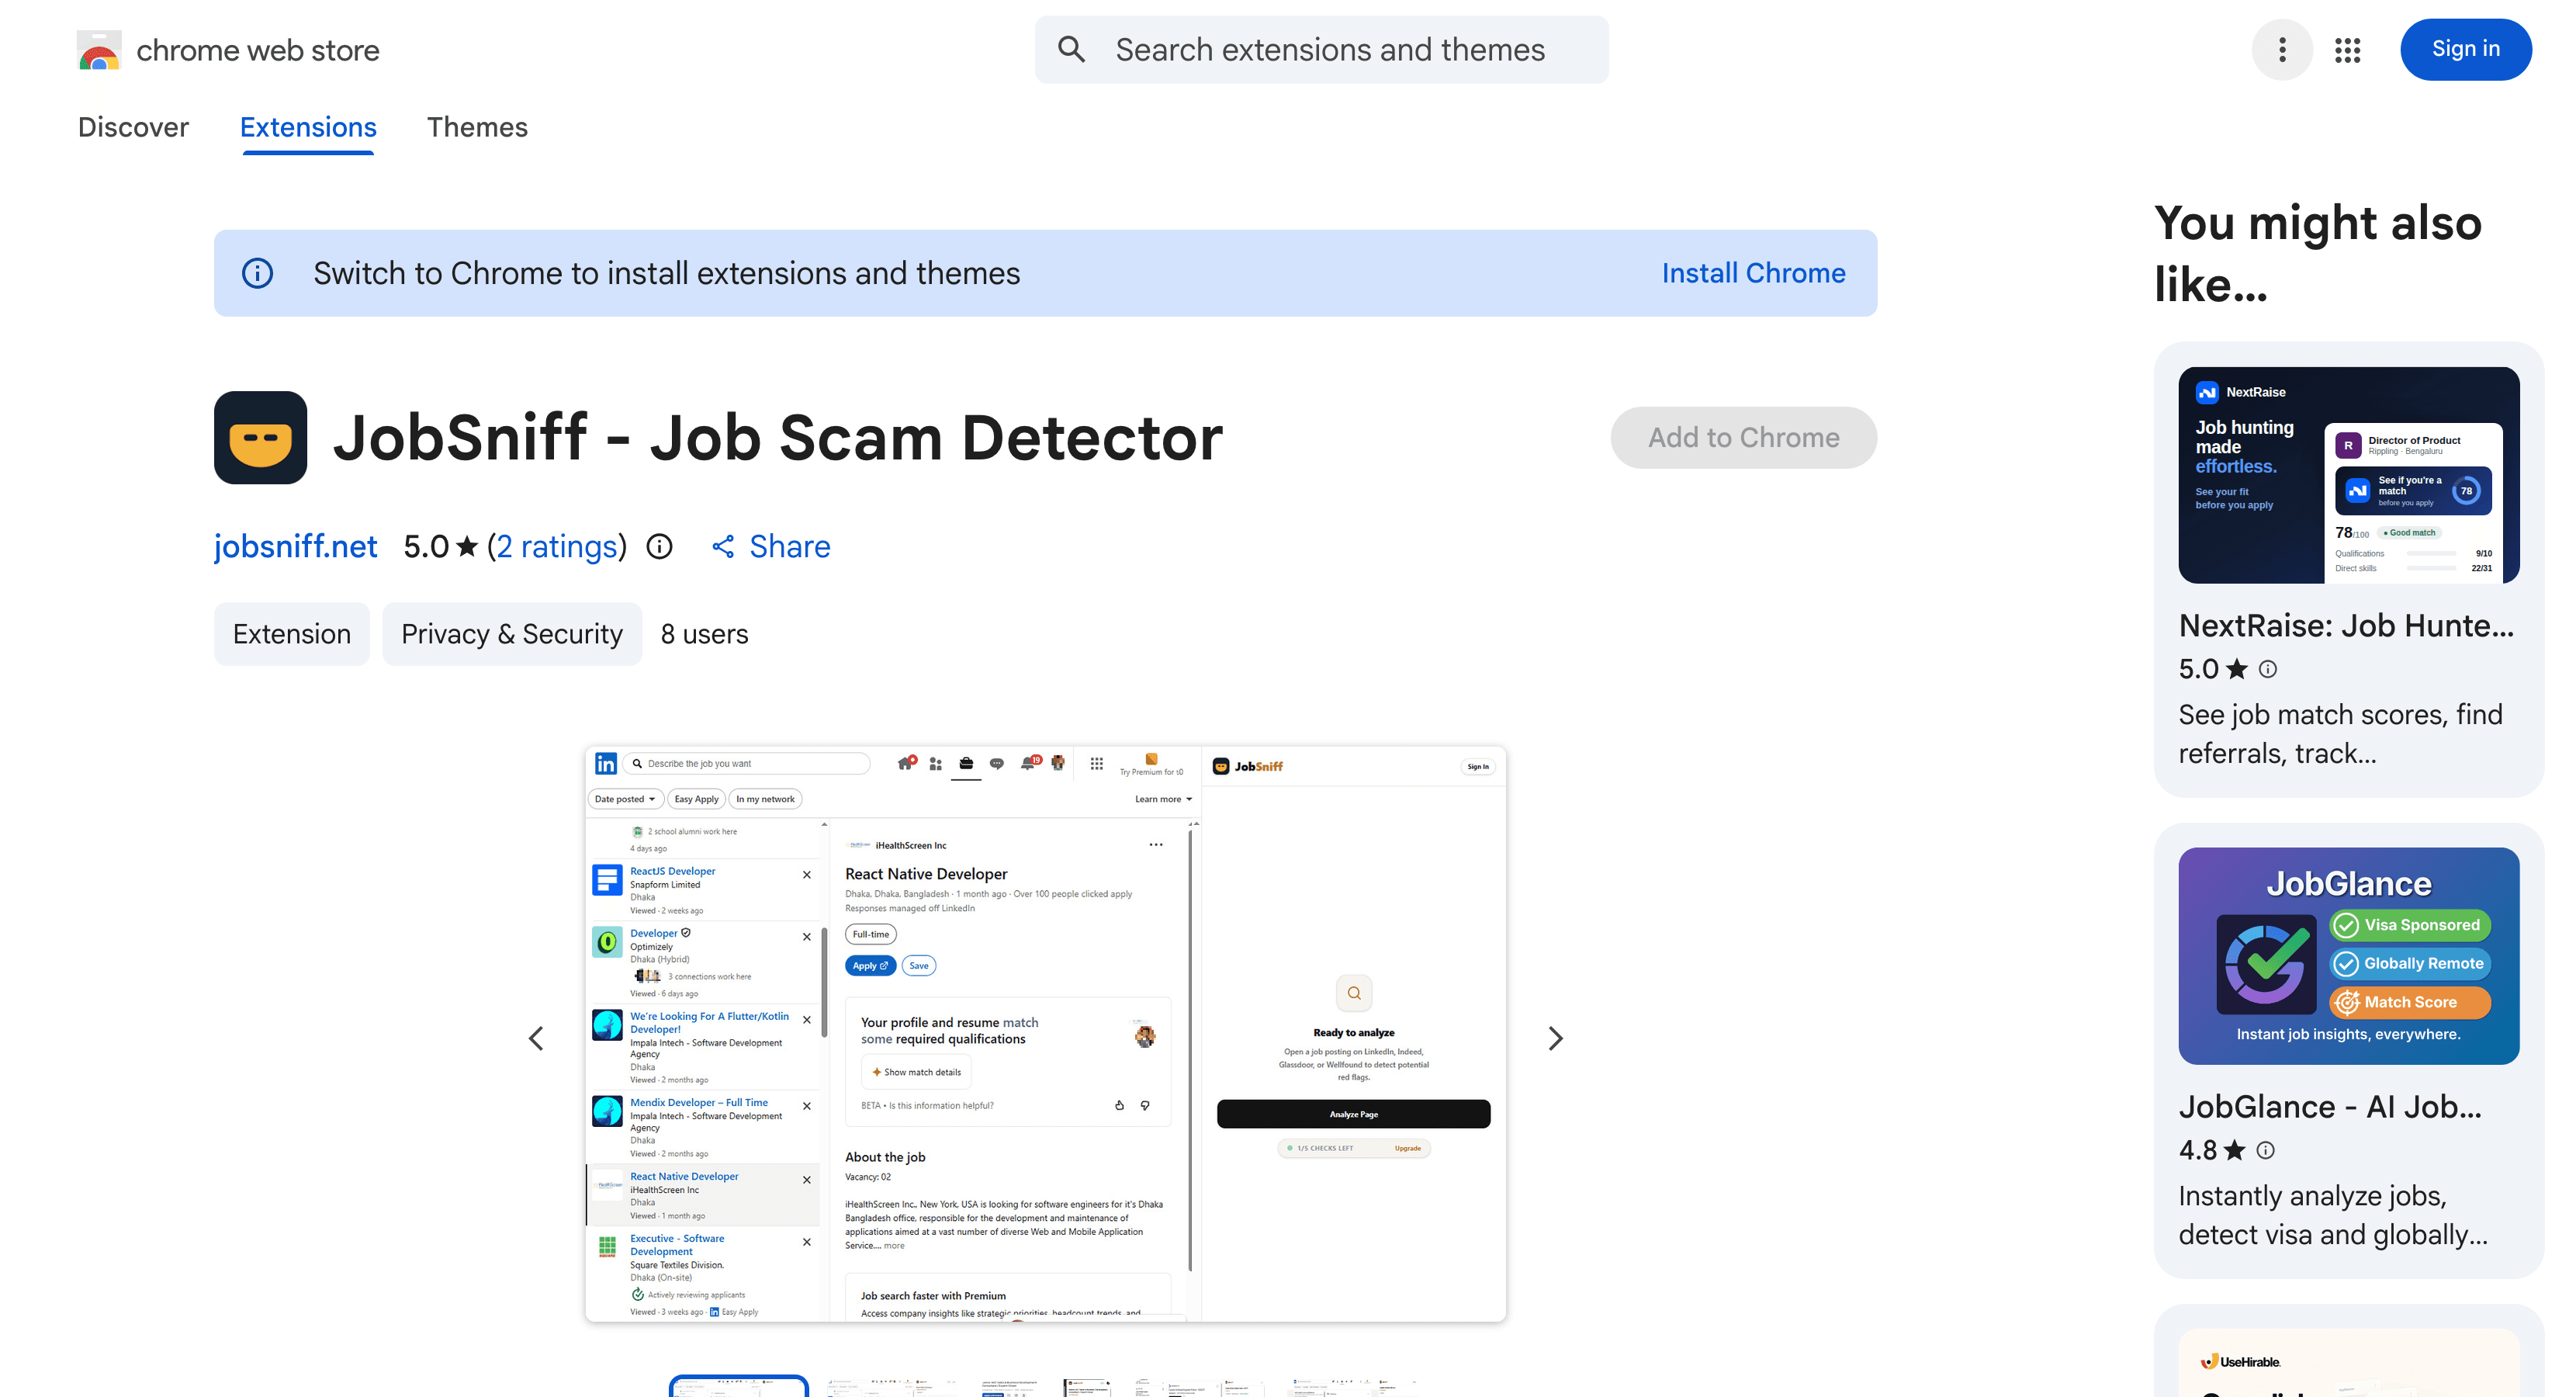Image resolution: width=2576 pixels, height=1397 pixels.
Task: Click the info icon beside NextRaise rating
Action: [x=2268, y=669]
